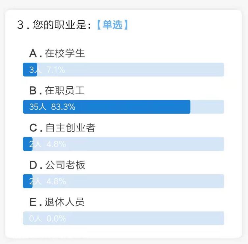Click the 35人 83.3% result text

point(52,107)
